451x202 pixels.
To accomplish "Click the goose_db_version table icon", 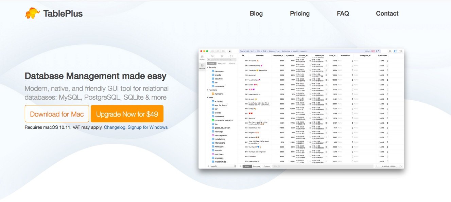I will (x=213, y=128).
